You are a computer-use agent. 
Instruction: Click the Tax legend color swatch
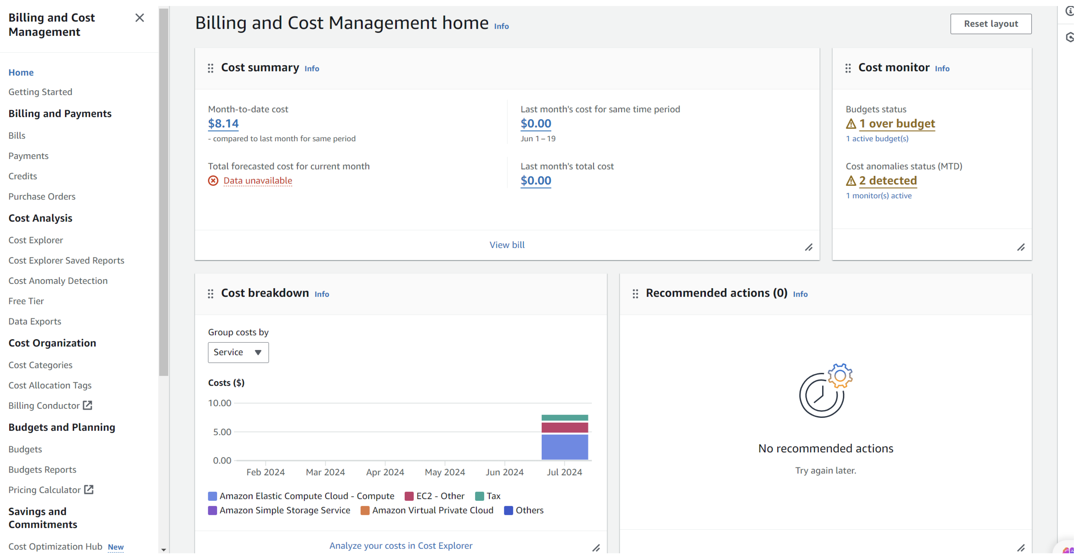pyautogui.click(x=479, y=496)
